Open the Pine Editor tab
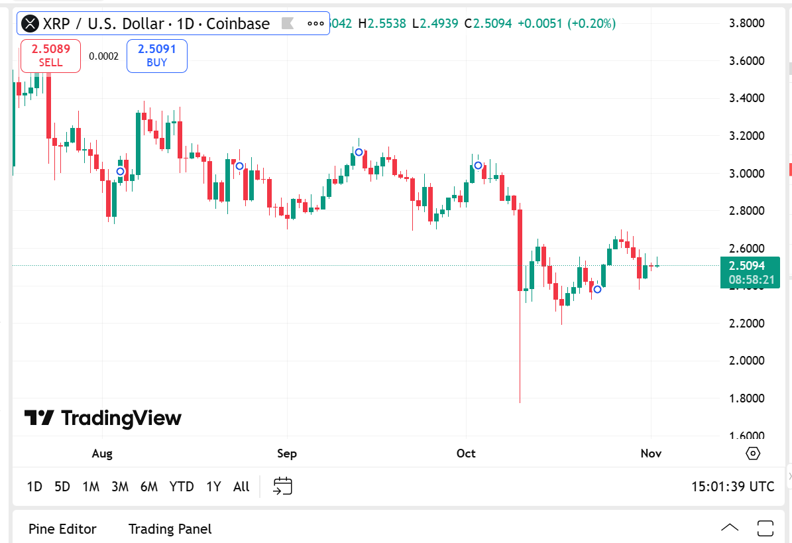This screenshot has height=543, width=792. (62, 529)
